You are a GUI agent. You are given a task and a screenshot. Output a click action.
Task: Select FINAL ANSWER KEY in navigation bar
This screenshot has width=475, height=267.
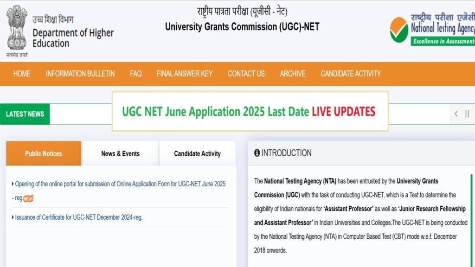pyautogui.click(x=185, y=74)
